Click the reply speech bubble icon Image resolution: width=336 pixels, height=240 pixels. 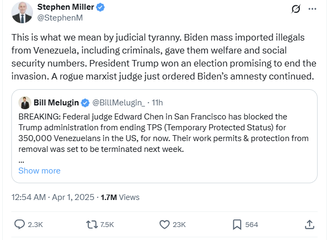(x=19, y=224)
